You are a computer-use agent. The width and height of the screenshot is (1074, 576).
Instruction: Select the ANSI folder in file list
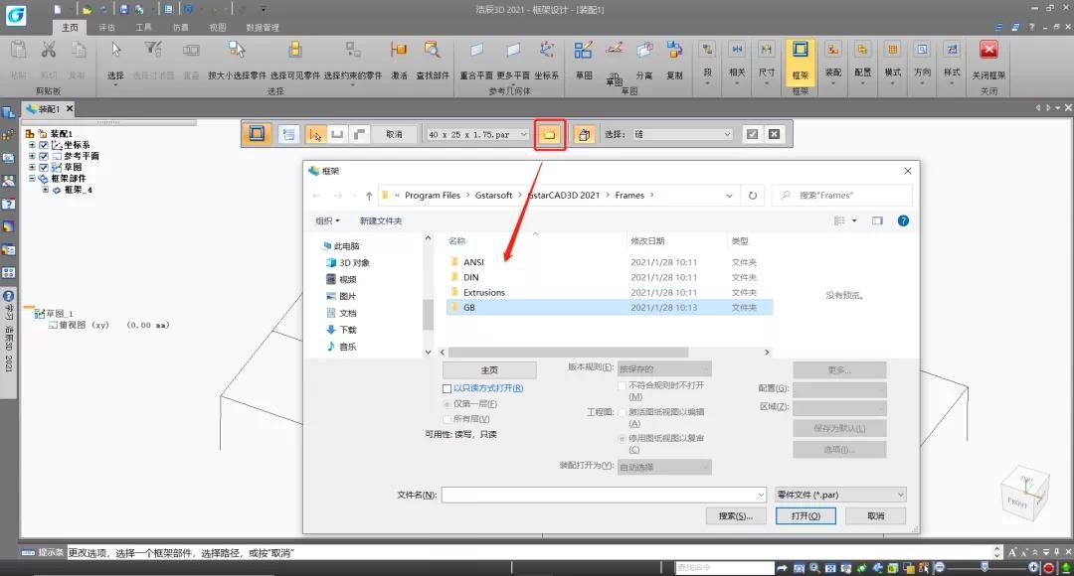[610, 262]
